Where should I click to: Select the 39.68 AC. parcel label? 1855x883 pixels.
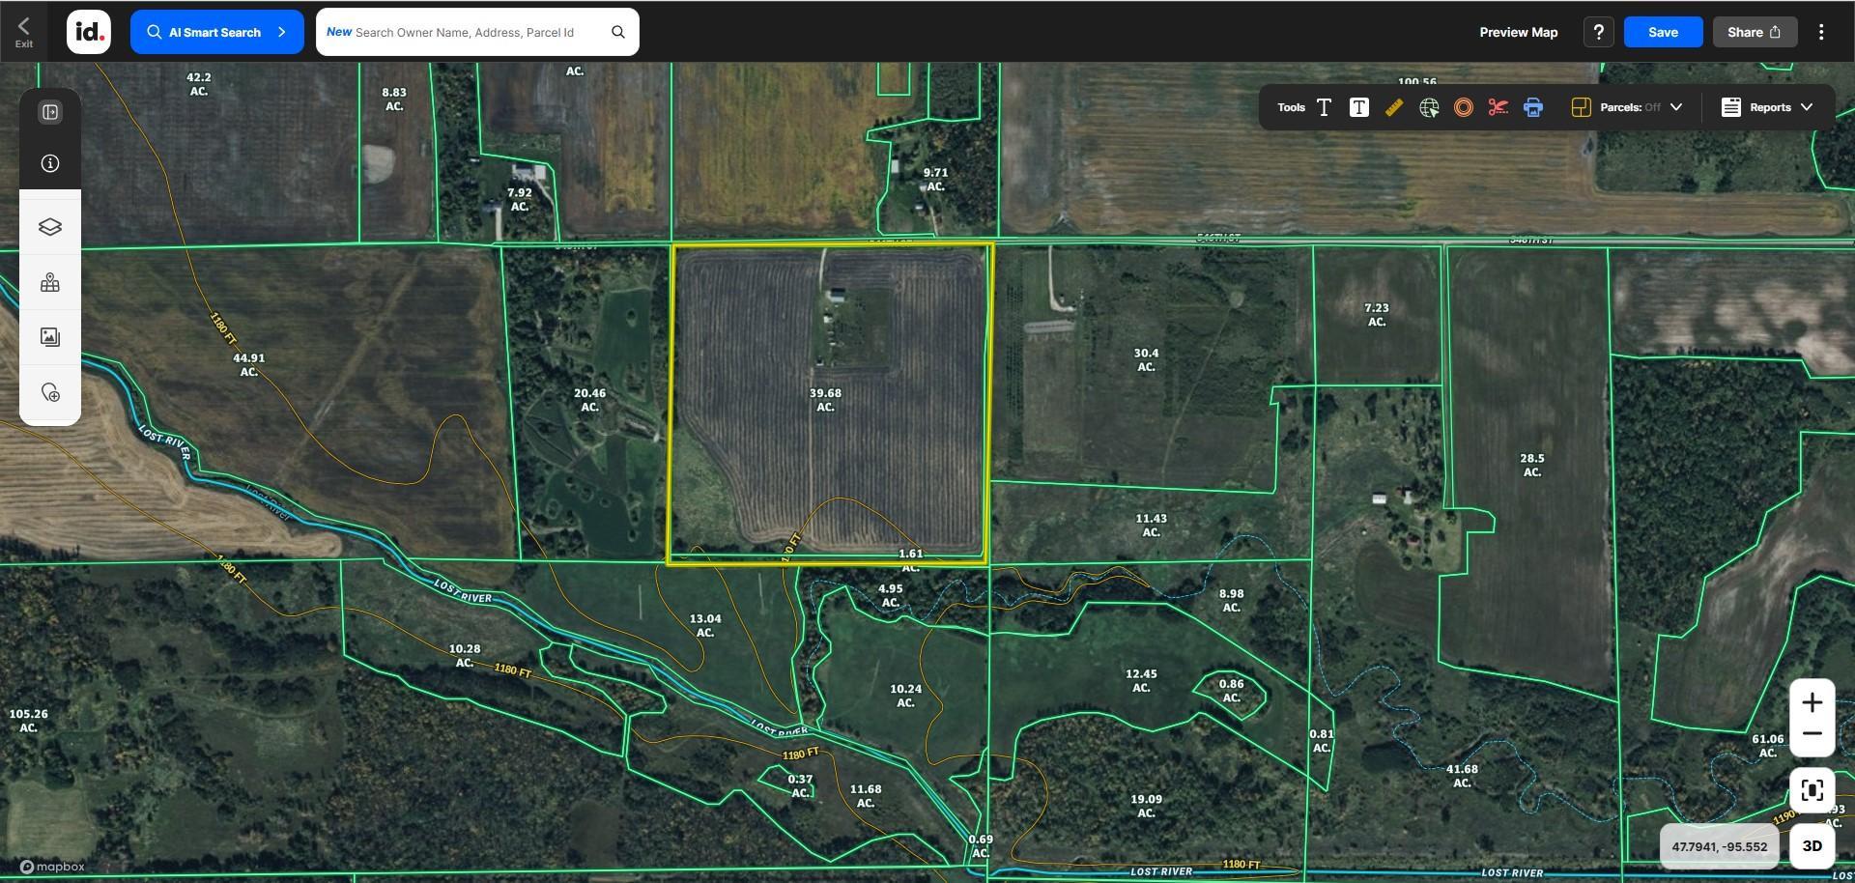[825, 400]
